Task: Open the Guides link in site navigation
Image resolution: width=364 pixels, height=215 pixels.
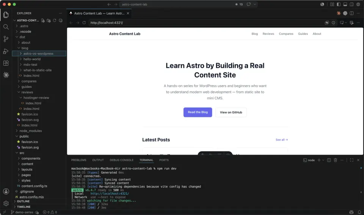Action: tap(303, 34)
